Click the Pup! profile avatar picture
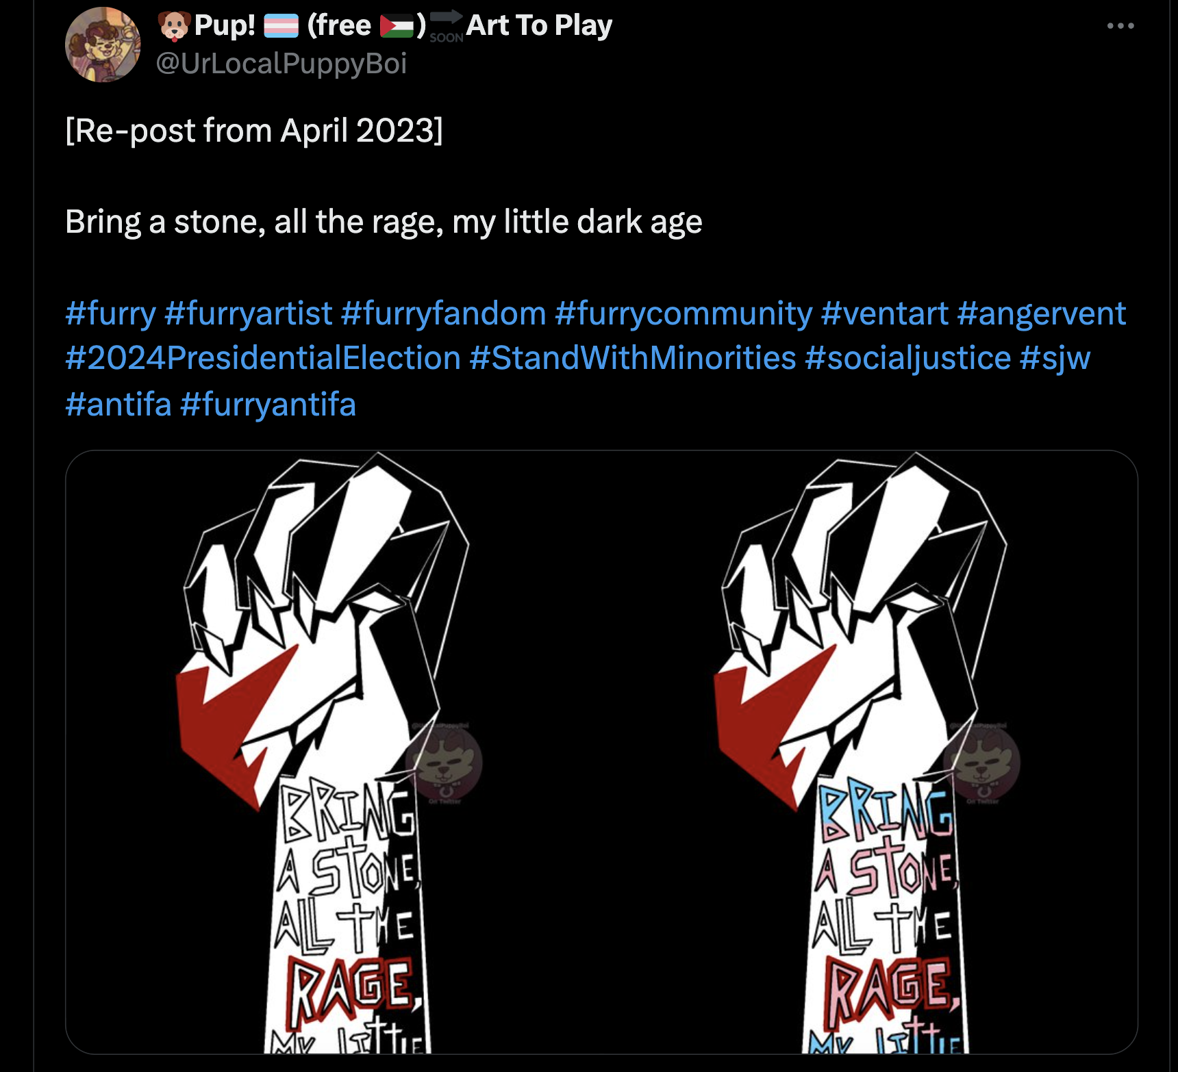1178x1072 pixels. (103, 45)
